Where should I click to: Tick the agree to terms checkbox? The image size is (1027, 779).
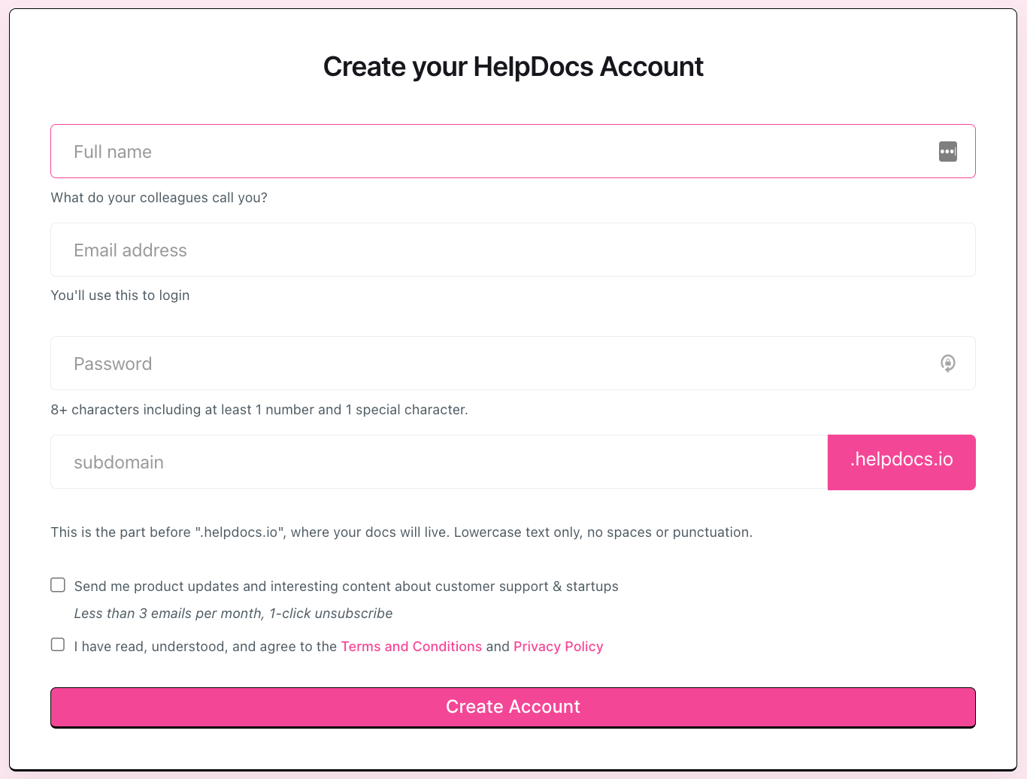[x=58, y=644]
